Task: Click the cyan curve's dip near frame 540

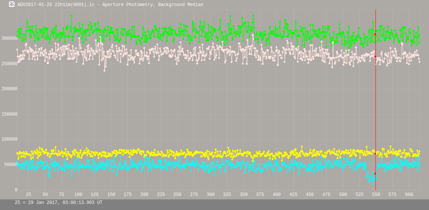Action: coord(370,180)
